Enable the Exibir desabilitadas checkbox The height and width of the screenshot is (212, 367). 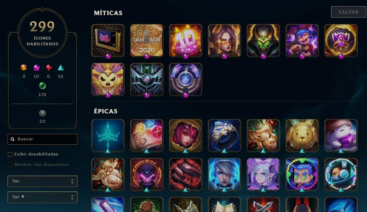click(10, 154)
